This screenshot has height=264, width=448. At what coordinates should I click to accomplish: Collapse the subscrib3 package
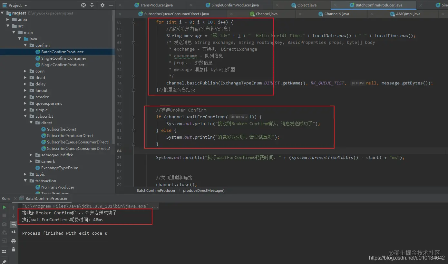click(25, 116)
